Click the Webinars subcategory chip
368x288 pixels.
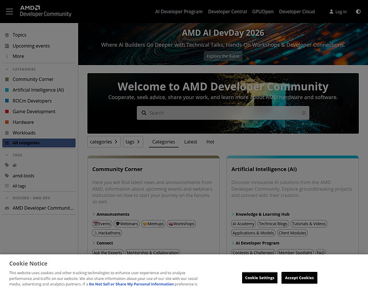click(126, 224)
